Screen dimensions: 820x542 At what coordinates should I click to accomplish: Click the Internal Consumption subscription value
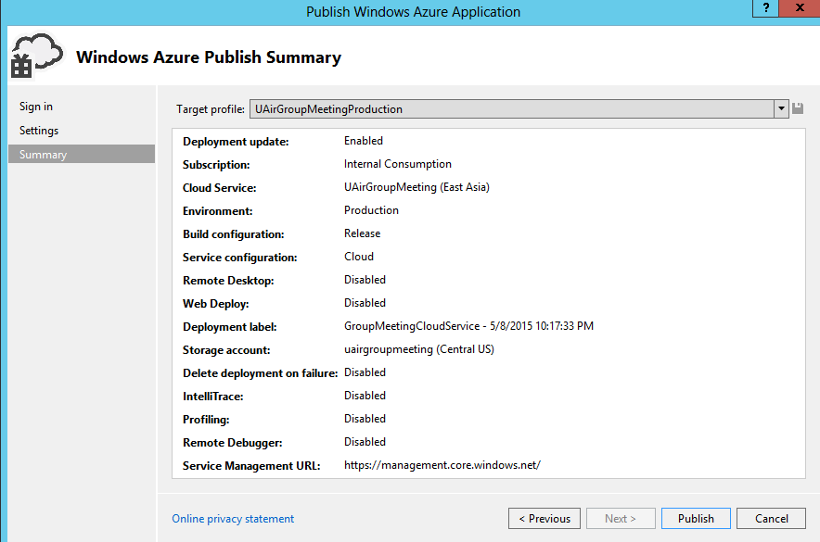[x=398, y=164]
